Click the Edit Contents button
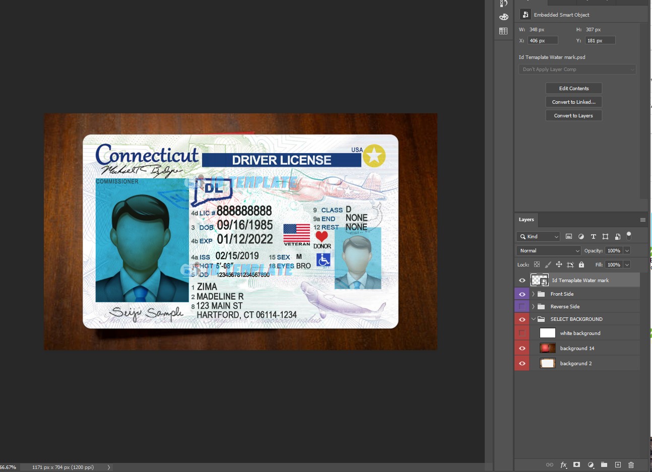Image resolution: width=652 pixels, height=472 pixels. pos(574,88)
